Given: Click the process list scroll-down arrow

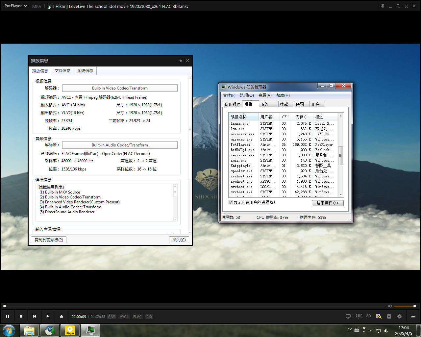Looking at the screenshot, I should [x=340, y=194].
